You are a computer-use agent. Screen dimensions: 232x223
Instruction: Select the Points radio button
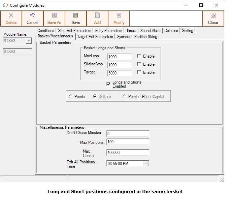(70, 97)
